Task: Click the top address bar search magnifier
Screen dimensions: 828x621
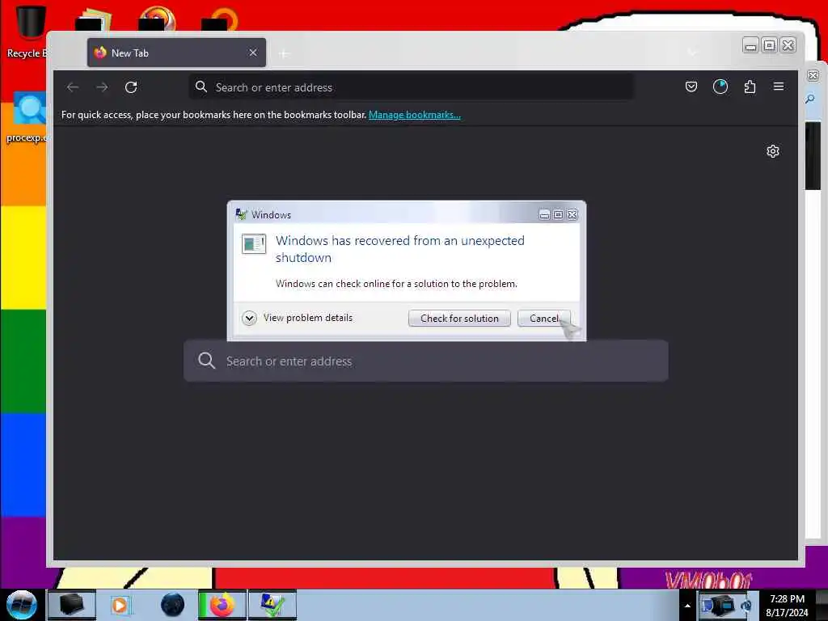Action: click(201, 87)
